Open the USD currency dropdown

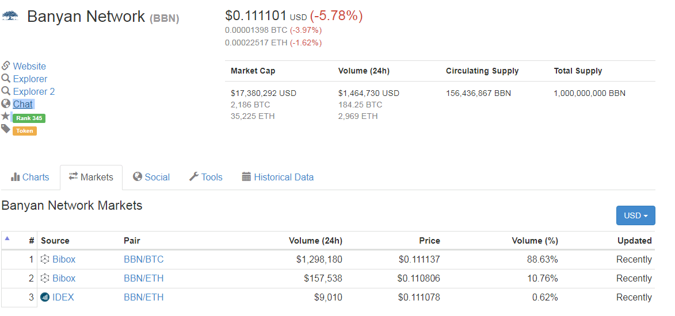tap(635, 215)
